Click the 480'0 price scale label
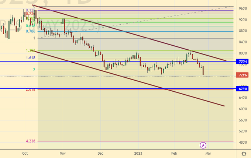251x158 pixels. point(243,143)
